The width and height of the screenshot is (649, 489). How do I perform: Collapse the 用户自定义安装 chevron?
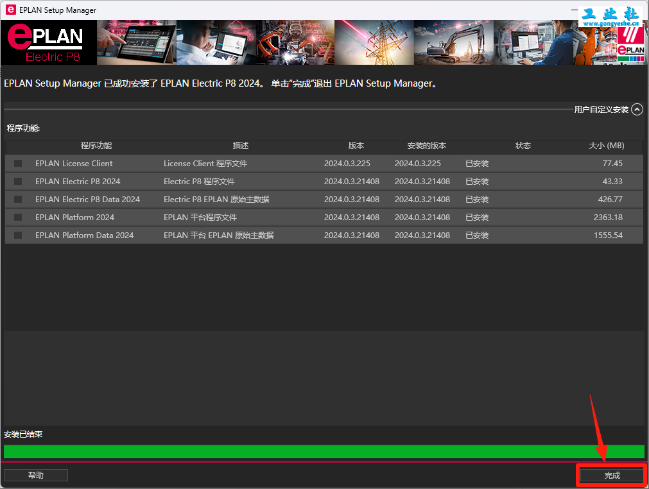(x=637, y=110)
